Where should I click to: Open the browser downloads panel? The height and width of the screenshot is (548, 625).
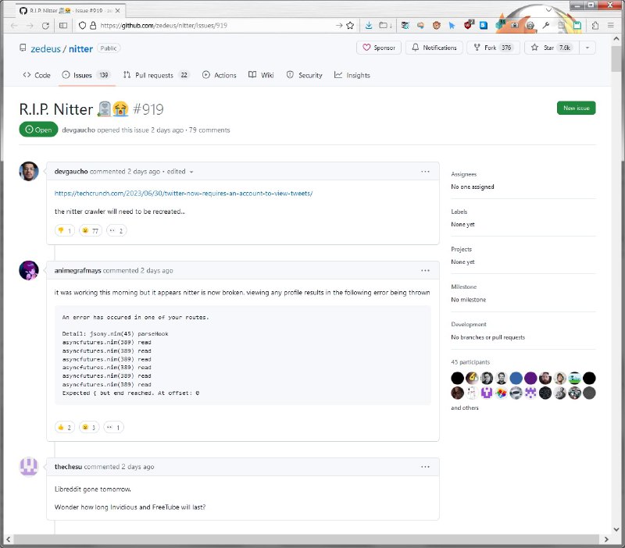[369, 26]
